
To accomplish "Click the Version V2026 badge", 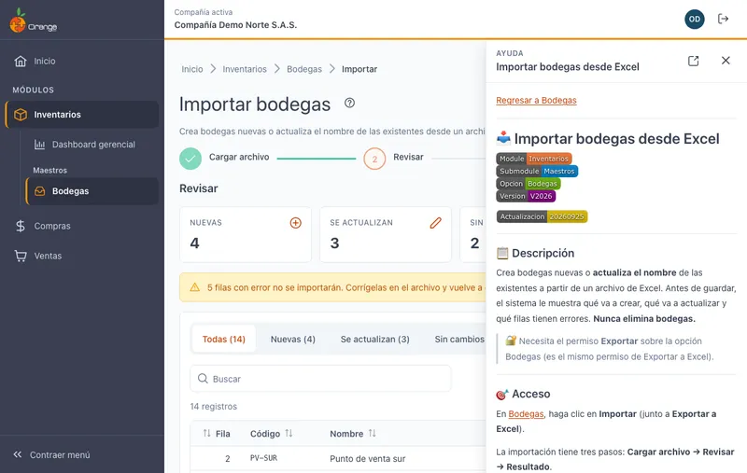I will pyautogui.click(x=526, y=196).
